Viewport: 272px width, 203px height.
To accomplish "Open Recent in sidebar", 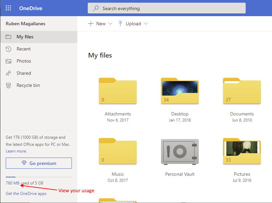I will coord(39,49).
